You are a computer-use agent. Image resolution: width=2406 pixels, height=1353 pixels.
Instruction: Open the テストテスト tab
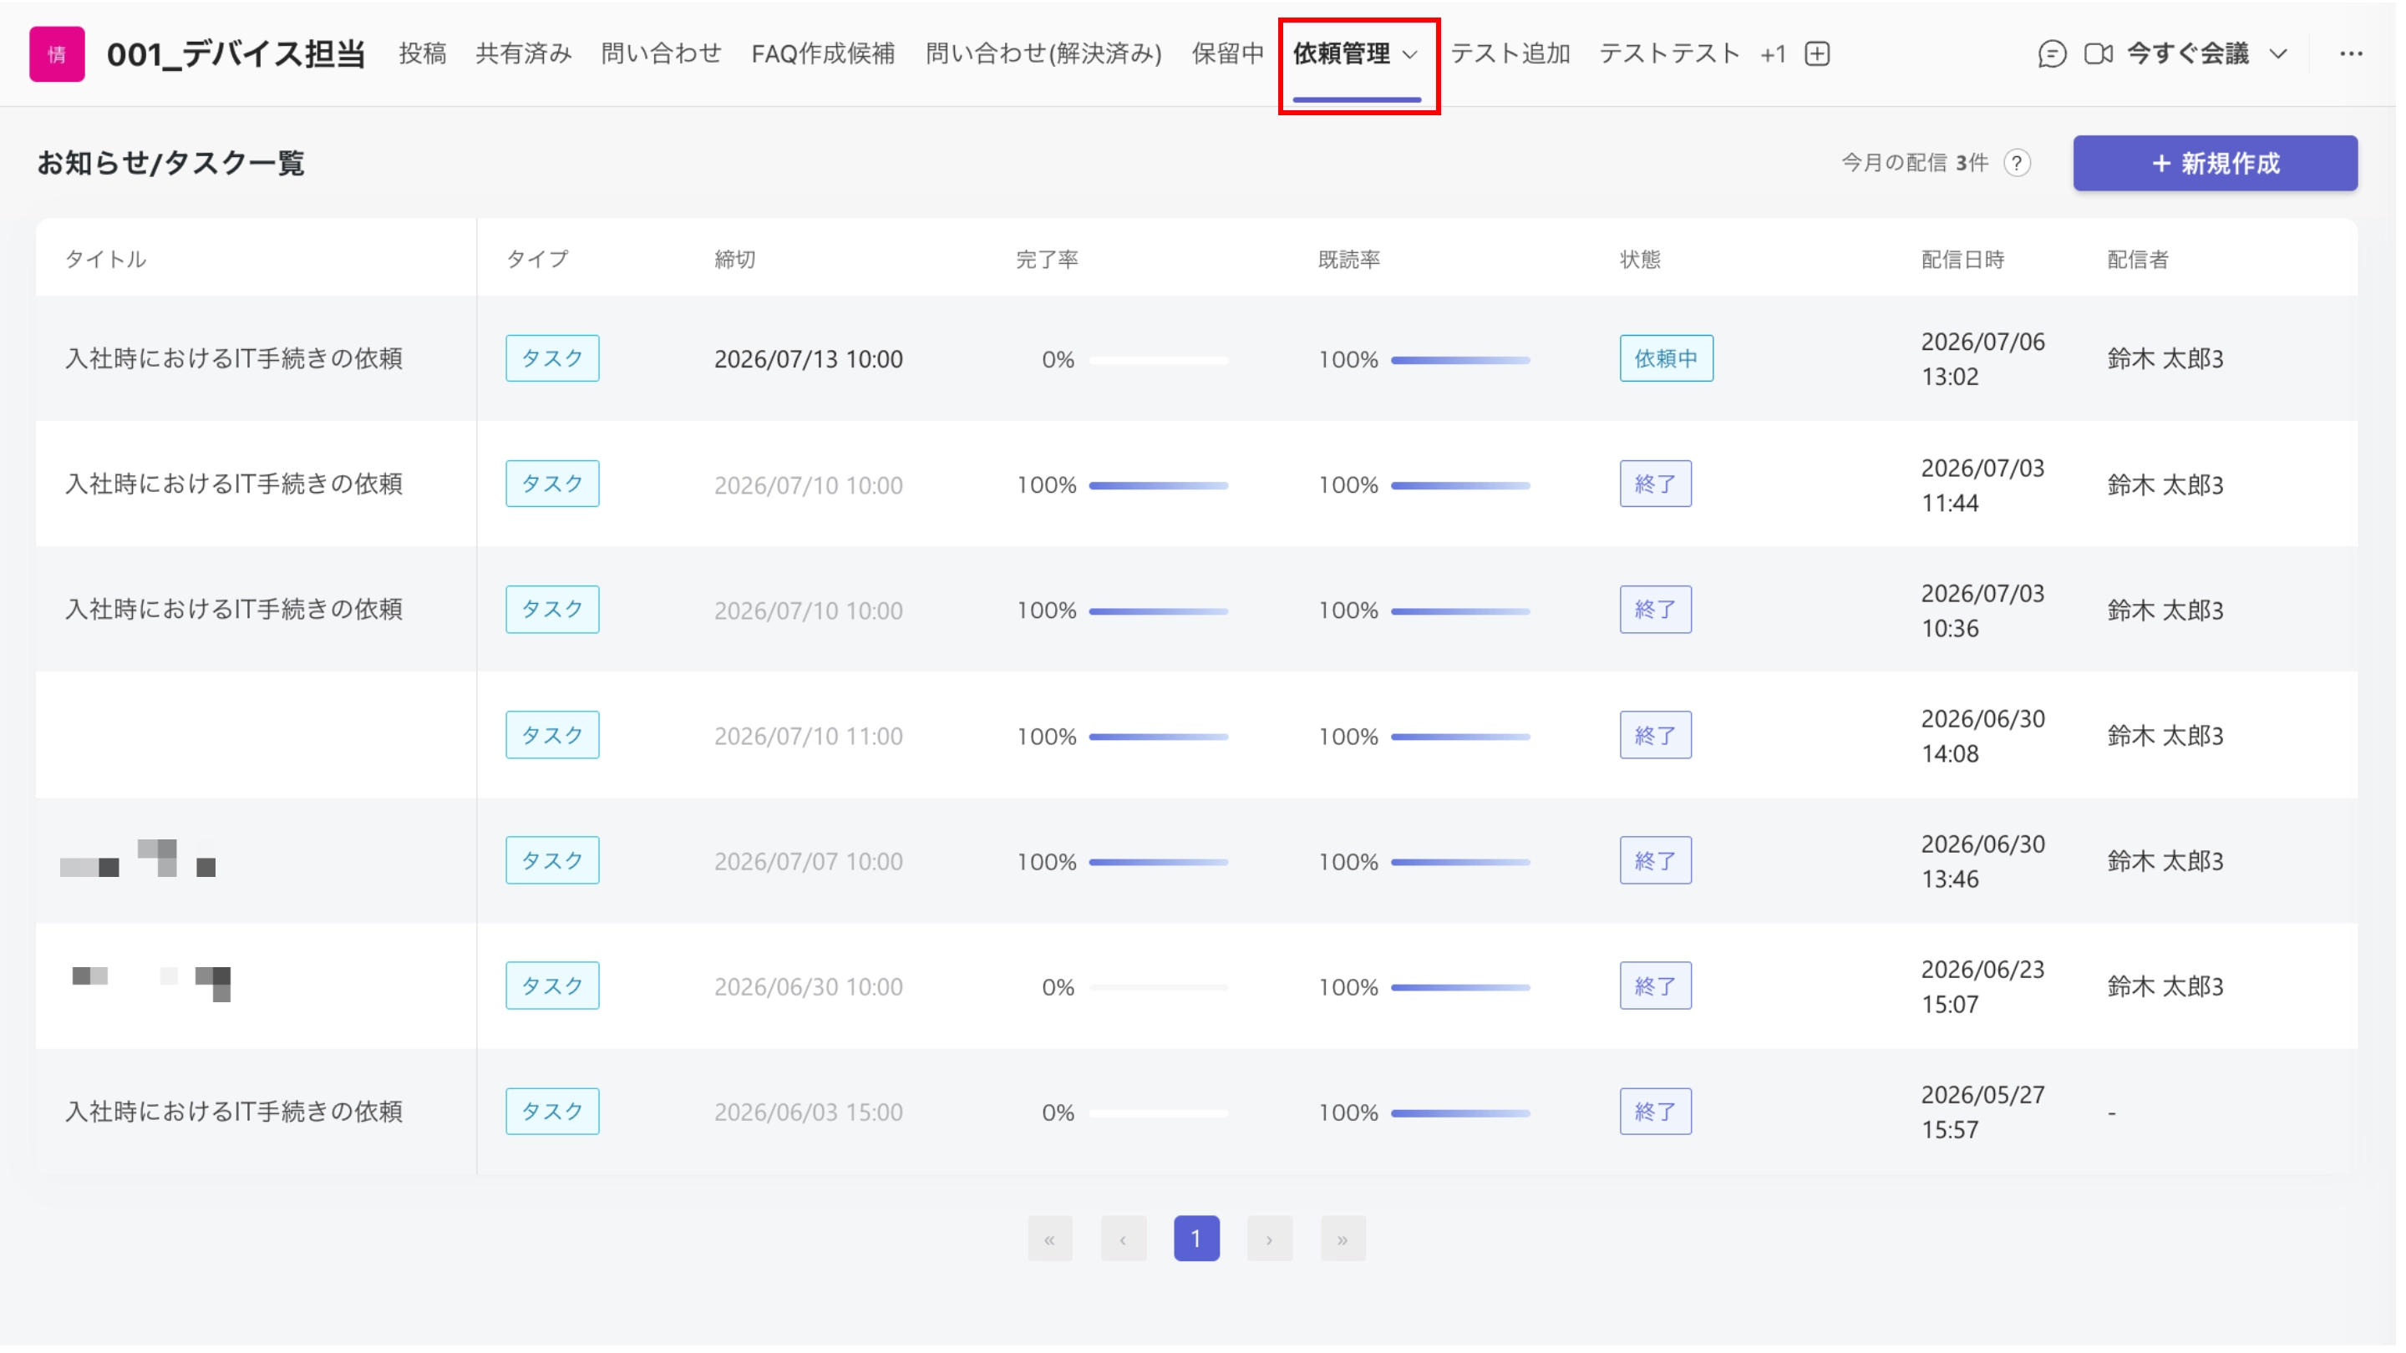1670,53
